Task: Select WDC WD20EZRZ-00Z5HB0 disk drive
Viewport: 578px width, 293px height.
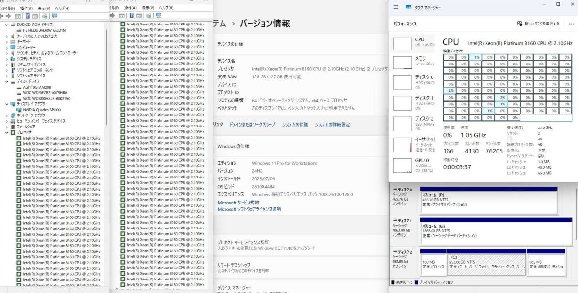Action: pyautogui.click(x=45, y=92)
